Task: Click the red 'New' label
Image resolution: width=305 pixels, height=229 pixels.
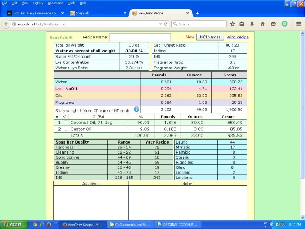Action: [x=190, y=37]
